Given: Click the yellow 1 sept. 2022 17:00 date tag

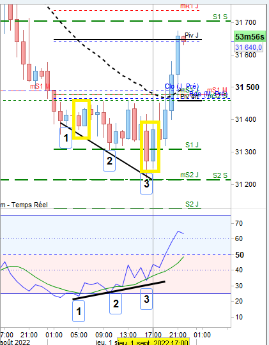Looking at the screenshot, I should pyautogui.click(x=153, y=342).
